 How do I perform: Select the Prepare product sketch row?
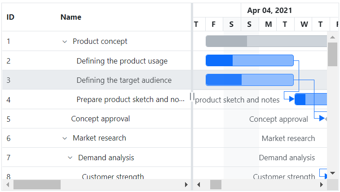pos(130,99)
